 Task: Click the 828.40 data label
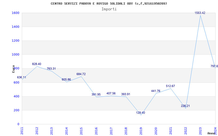(37, 64)
